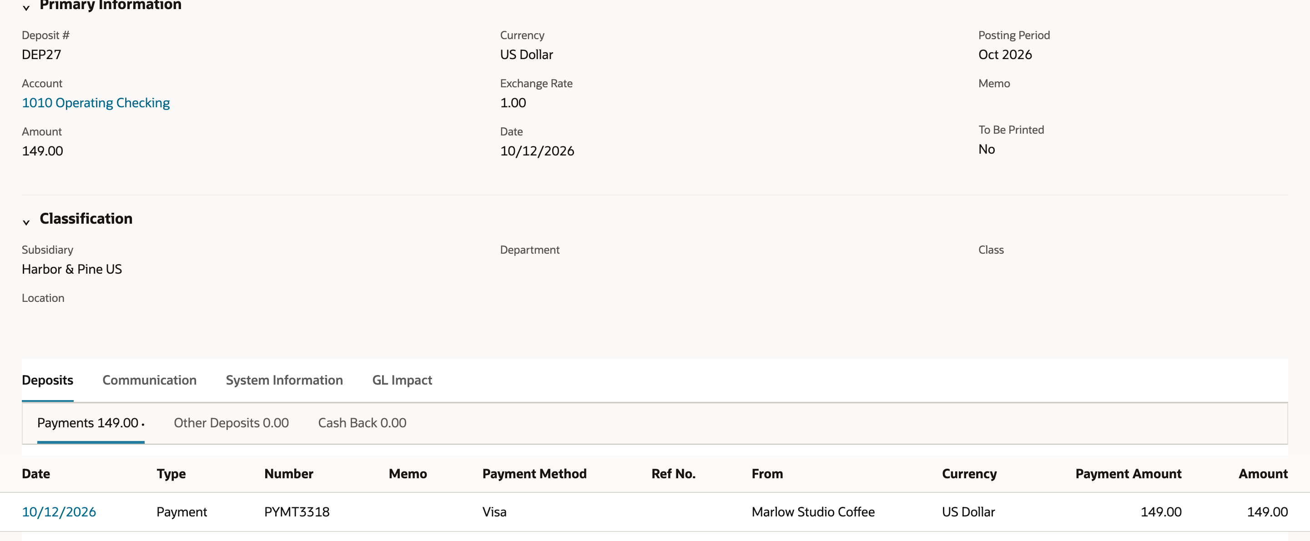Select the US Dollar cell in payment row
The height and width of the screenshot is (541, 1310).
coord(968,511)
